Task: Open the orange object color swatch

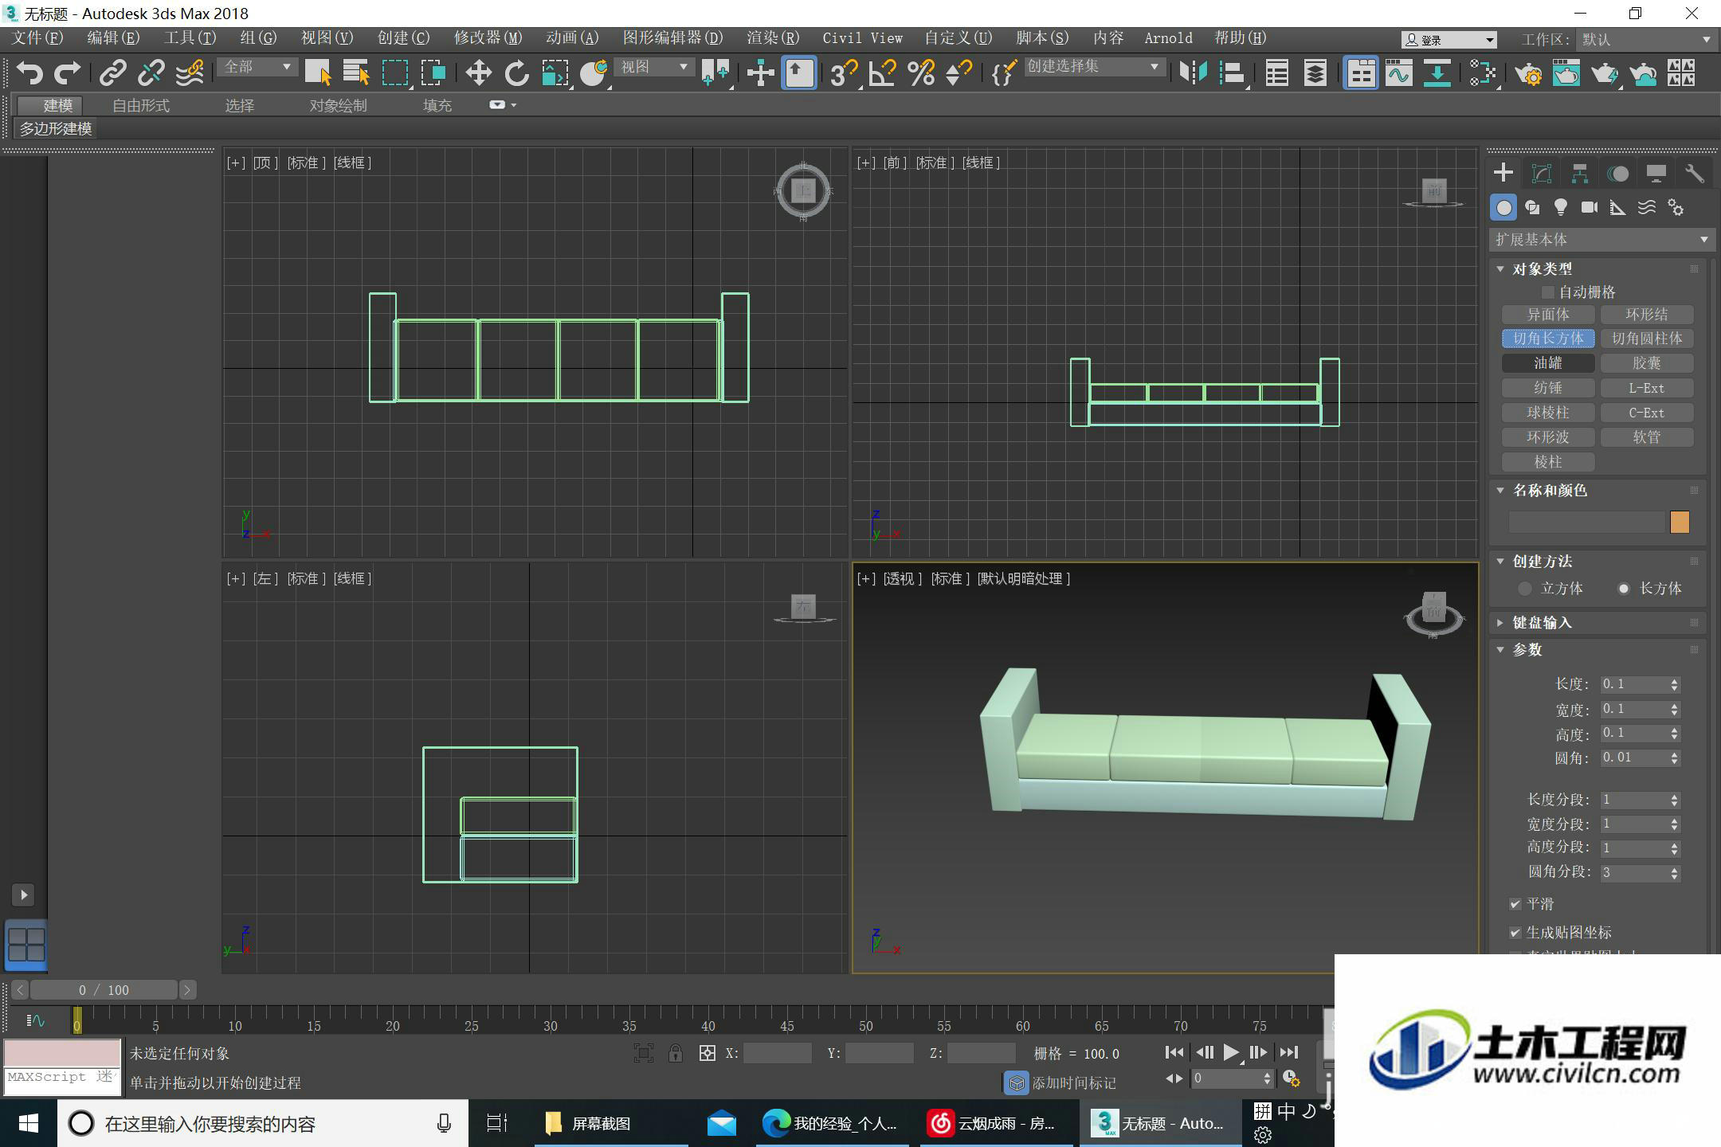Action: [1679, 522]
